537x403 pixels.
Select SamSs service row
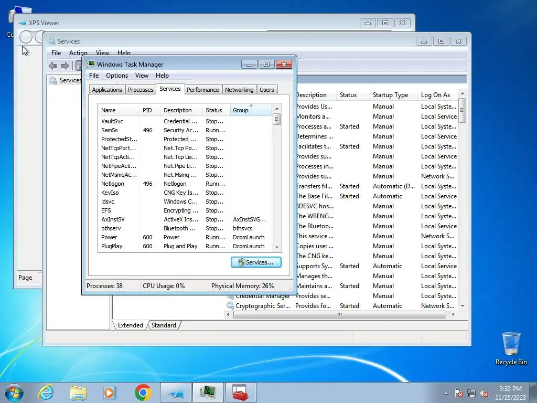coord(185,130)
